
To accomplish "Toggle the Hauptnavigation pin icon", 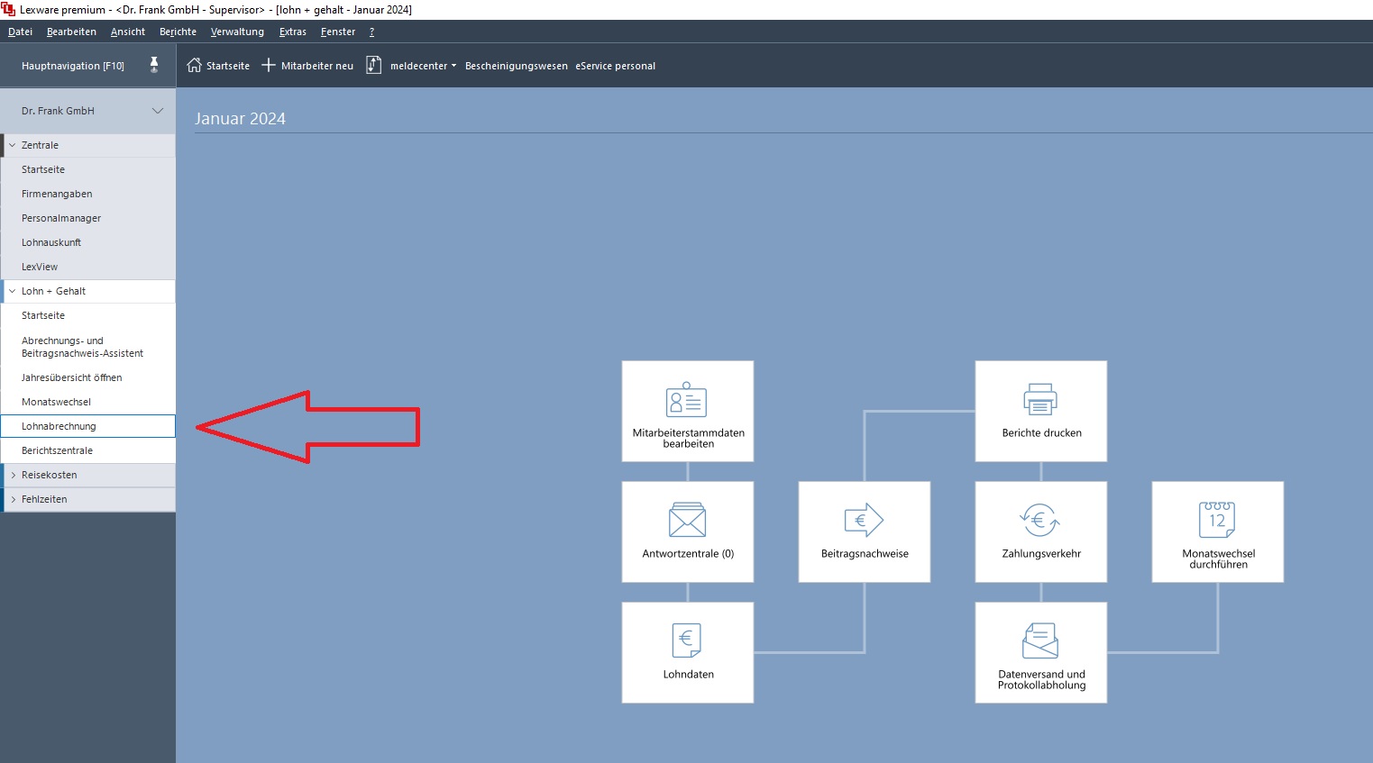I will pyautogui.click(x=154, y=65).
